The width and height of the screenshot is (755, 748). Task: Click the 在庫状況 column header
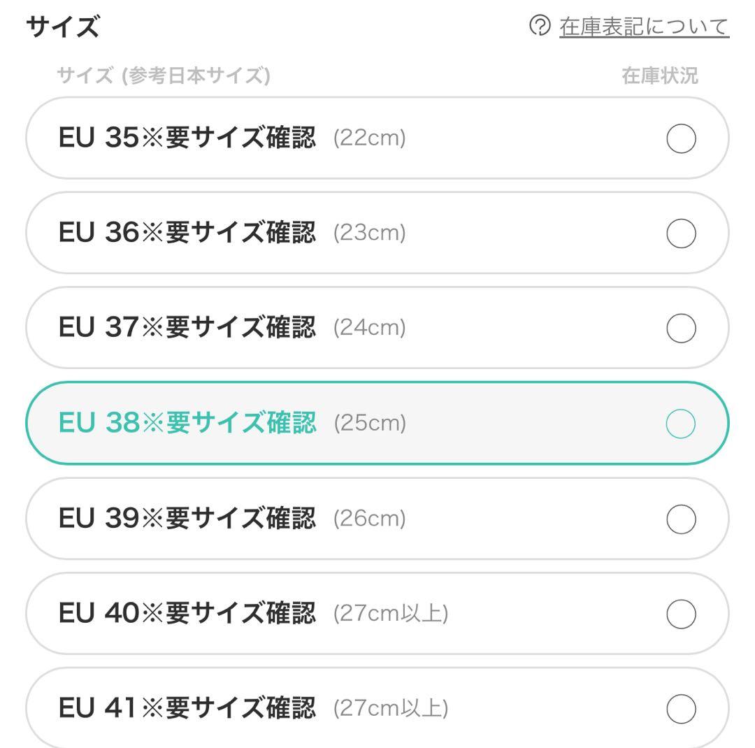(x=659, y=75)
